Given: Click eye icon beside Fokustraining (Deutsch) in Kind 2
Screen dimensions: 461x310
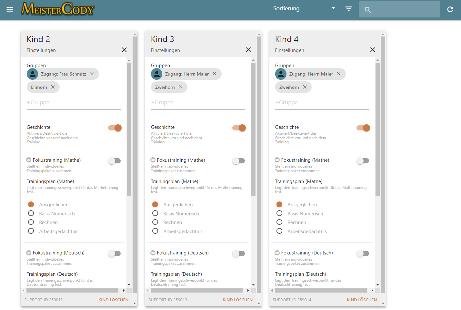Looking at the screenshot, I should pos(29,253).
